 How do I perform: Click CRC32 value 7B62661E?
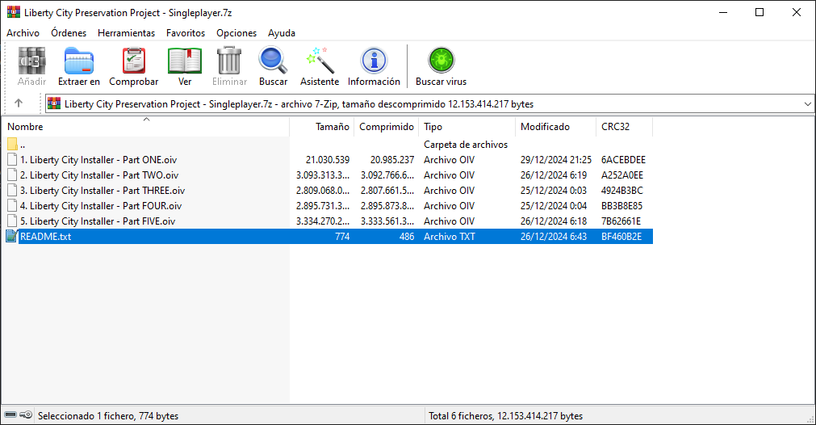coord(621,221)
